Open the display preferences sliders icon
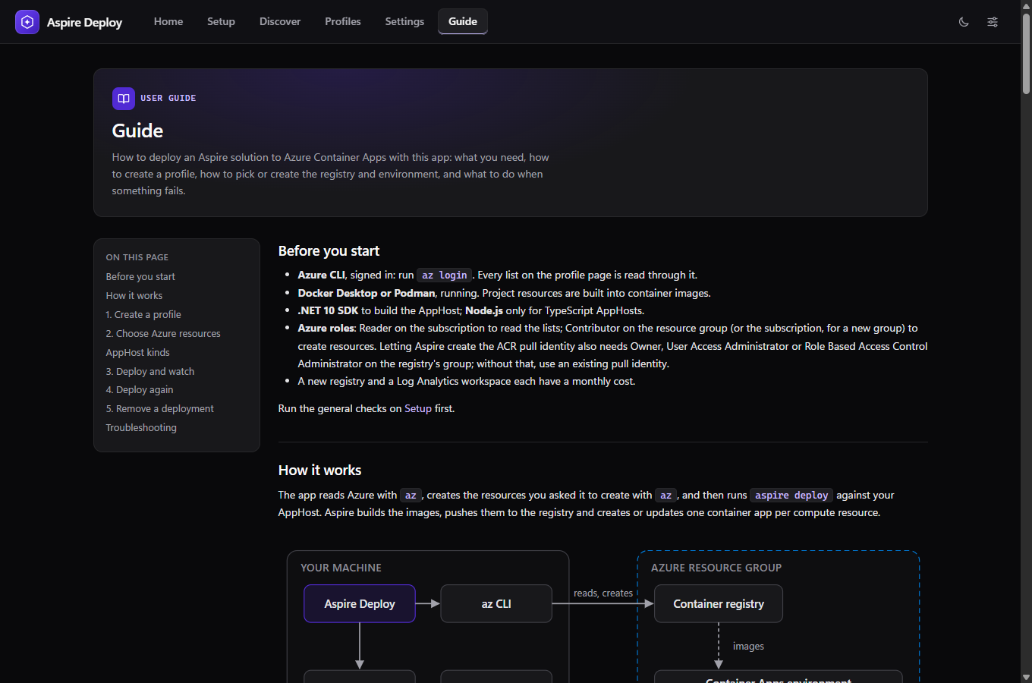Image resolution: width=1032 pixels, height=683 pixels. 993,22
